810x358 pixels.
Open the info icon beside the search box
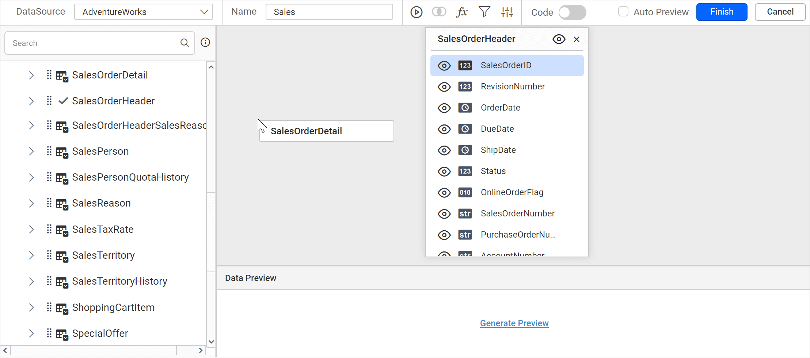(x=205, y=42)
